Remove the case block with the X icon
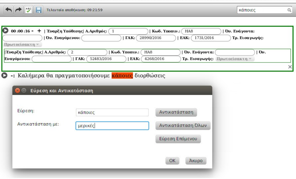Viewport: 296px width, 179px height. (x=290, y=67)
